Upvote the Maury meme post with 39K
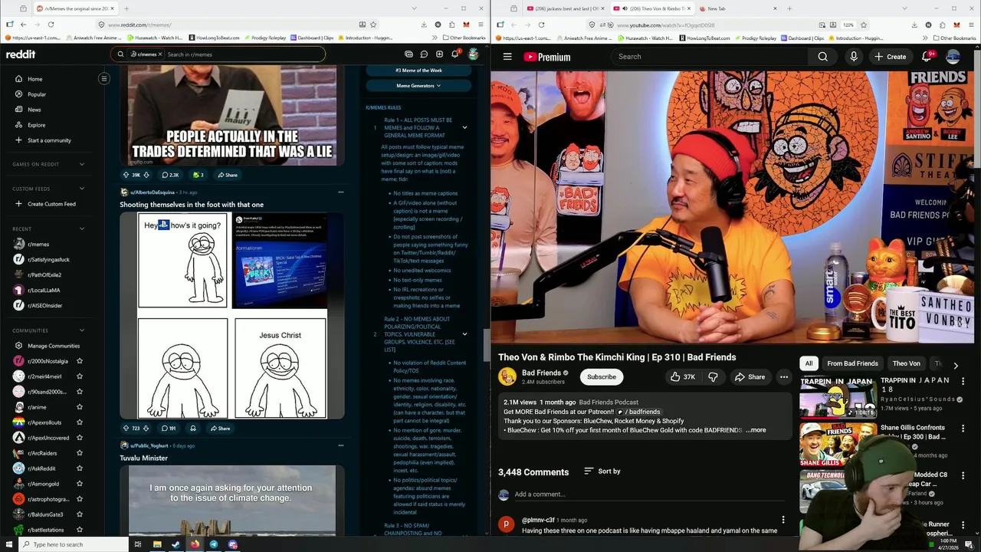Screen dimensions: 981x552 coord(126,175)
